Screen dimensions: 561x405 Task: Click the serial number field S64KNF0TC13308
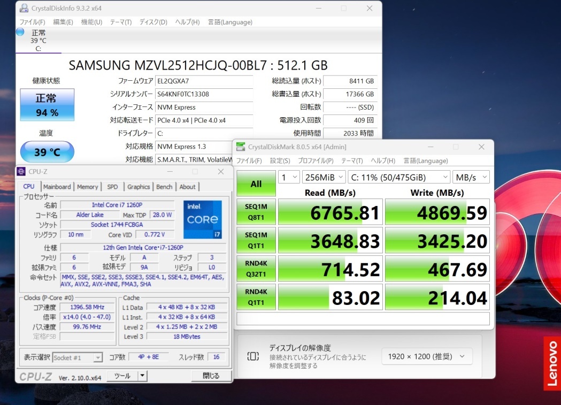click(204, 94)
